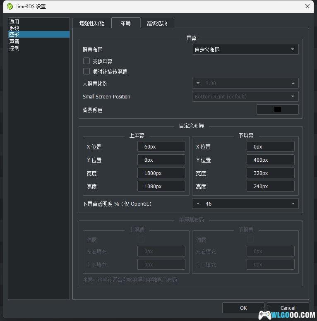Image resolution: width=317 pixels, height=321 pixels.
Task: Open the 屏幕布局 dropdown showing 自定义布局
Action: pyautogui.click(x=245, y=50)
